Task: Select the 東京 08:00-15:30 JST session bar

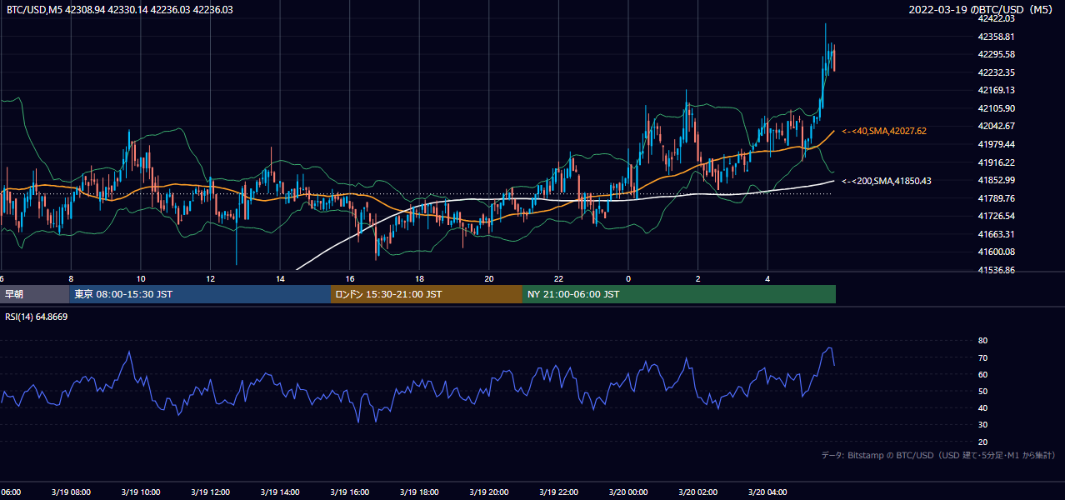Action: 200,294
